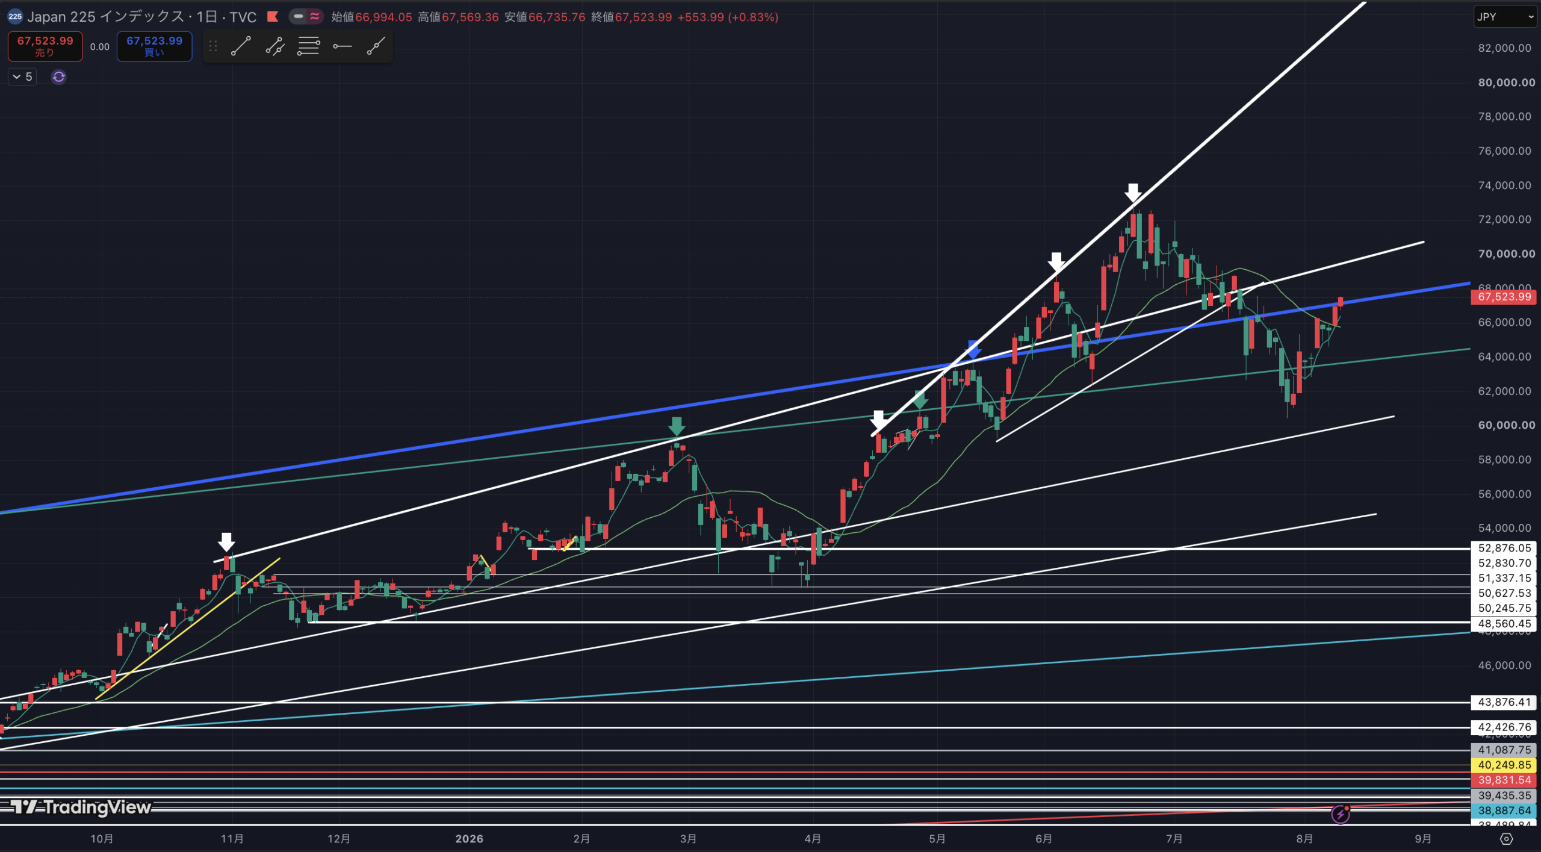The image size is (1541, 852).
Task: Click the 安値 low value 66,735.76
Action: (557, 17)
